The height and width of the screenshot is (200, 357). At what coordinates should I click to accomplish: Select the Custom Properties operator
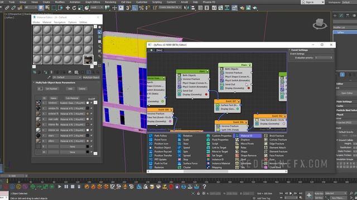[x=219, y=136]
